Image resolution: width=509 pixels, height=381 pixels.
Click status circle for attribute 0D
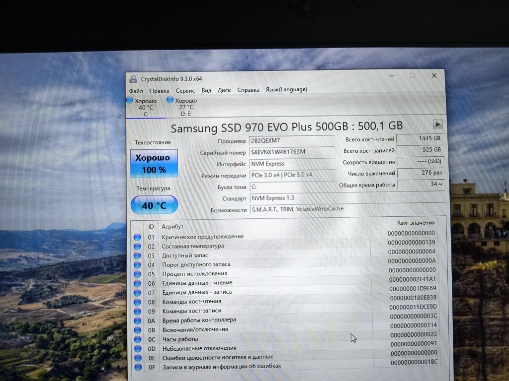pyautogui.click(x=138, y=349)
